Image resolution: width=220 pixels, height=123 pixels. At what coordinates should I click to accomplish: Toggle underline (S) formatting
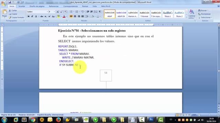click(36, 16)
